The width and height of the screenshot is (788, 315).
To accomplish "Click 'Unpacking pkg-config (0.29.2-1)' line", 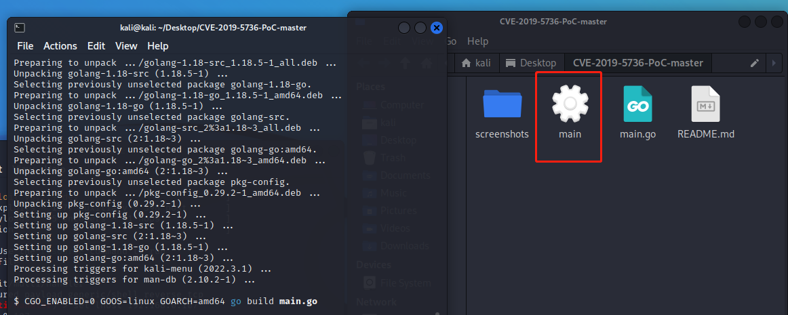I will [x=107, y=204].
